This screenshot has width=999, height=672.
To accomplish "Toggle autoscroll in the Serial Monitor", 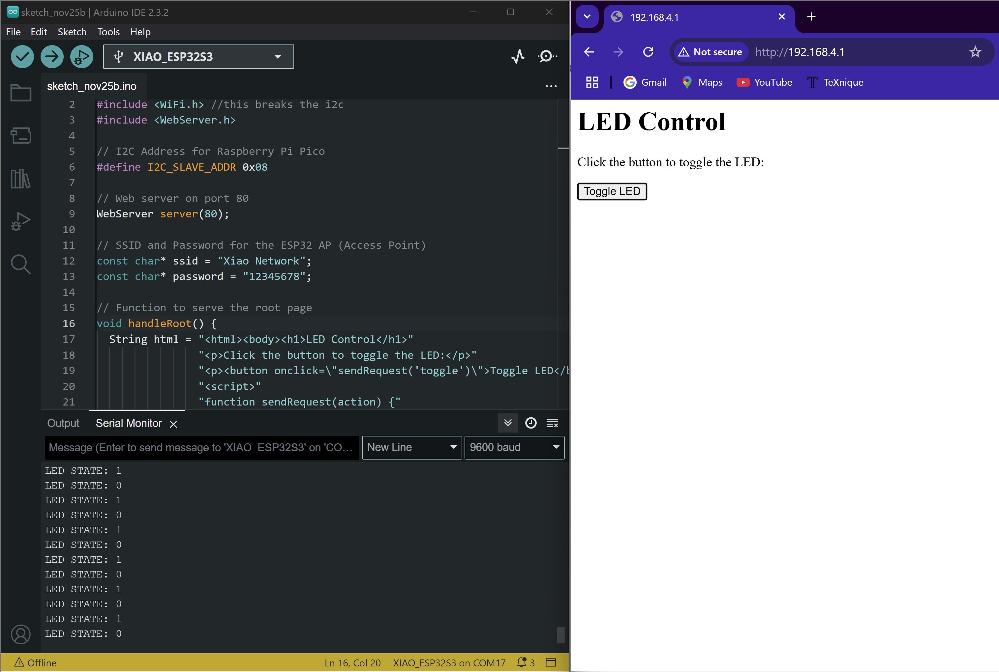I will tap(508, 423).
